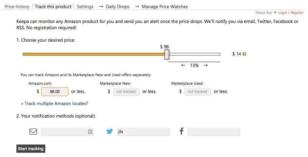The width and height of the screenshot is (308, 157).
Task: Click the envelope email icon
Action: [x=33, y=131]
